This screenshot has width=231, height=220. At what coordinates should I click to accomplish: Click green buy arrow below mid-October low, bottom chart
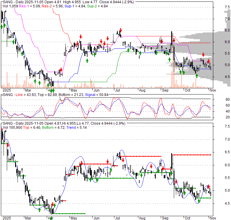[x=199, y=201]
